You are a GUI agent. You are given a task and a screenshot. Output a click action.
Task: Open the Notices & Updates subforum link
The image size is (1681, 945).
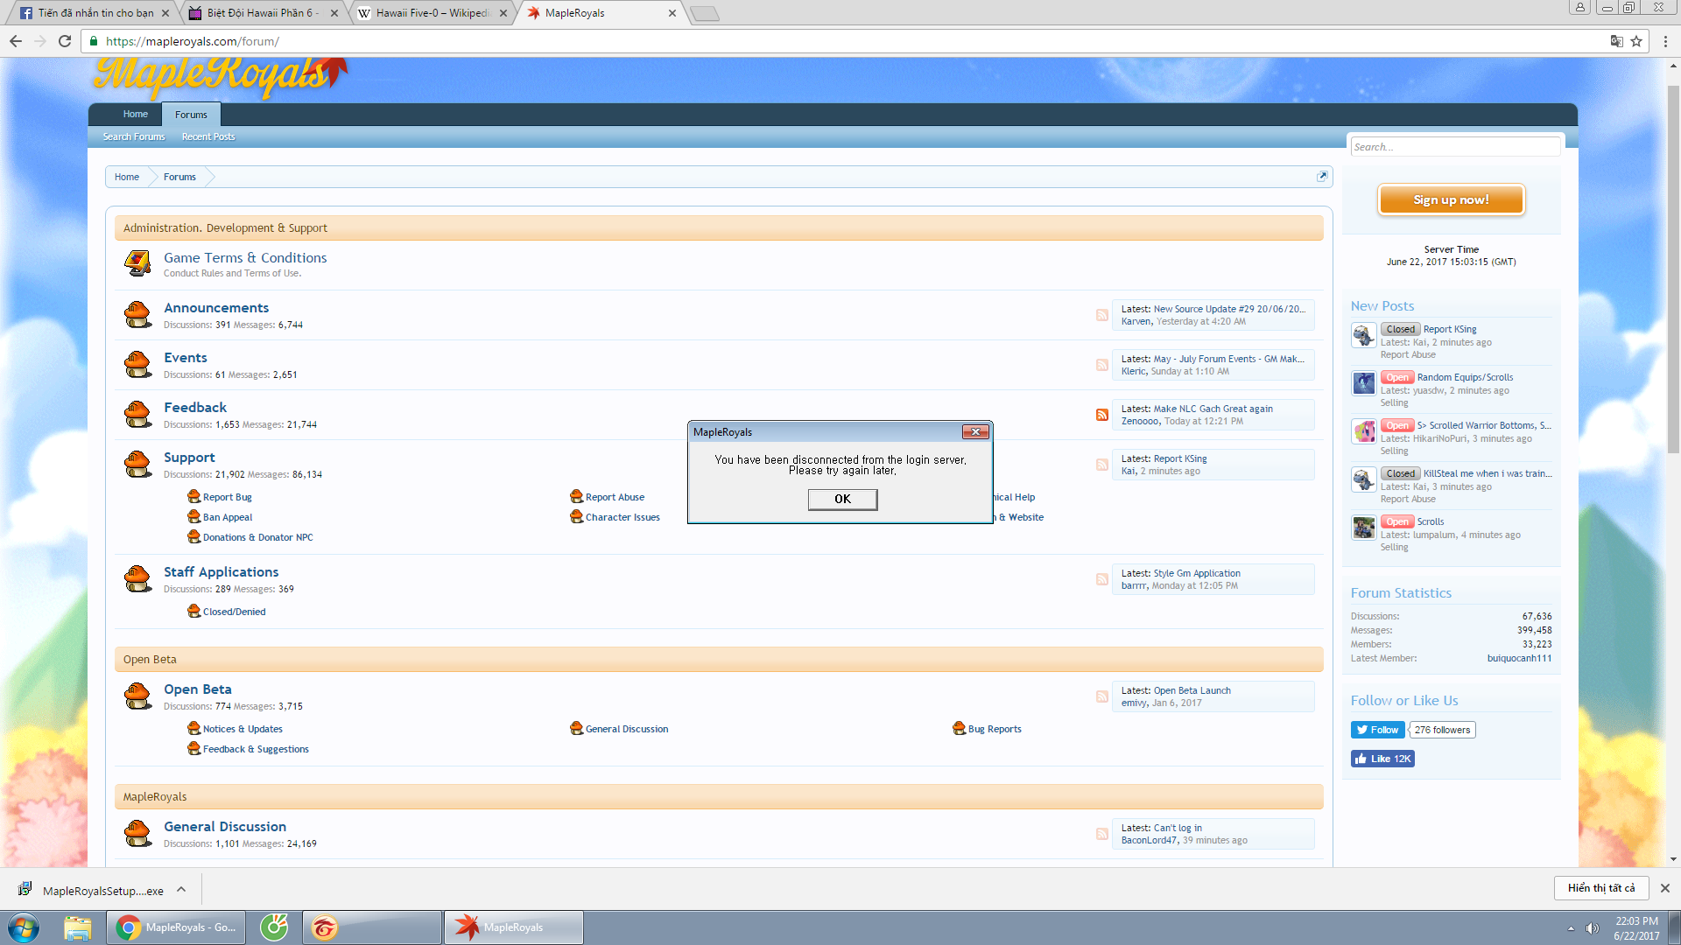tap(243, 729)
